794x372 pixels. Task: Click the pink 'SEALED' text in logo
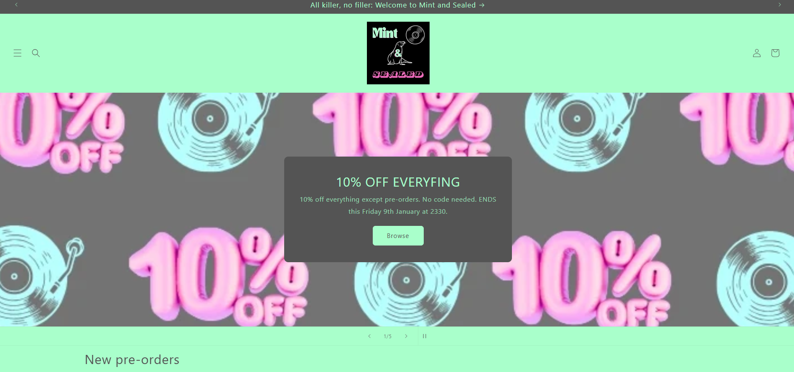tap(398, 74)
